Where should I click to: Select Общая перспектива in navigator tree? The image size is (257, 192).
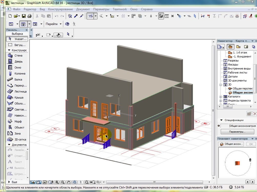point(241,89)
